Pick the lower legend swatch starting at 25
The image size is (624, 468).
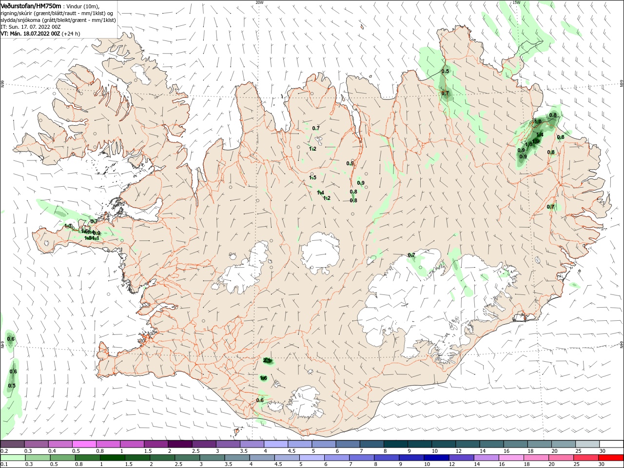tap(585, 458)
